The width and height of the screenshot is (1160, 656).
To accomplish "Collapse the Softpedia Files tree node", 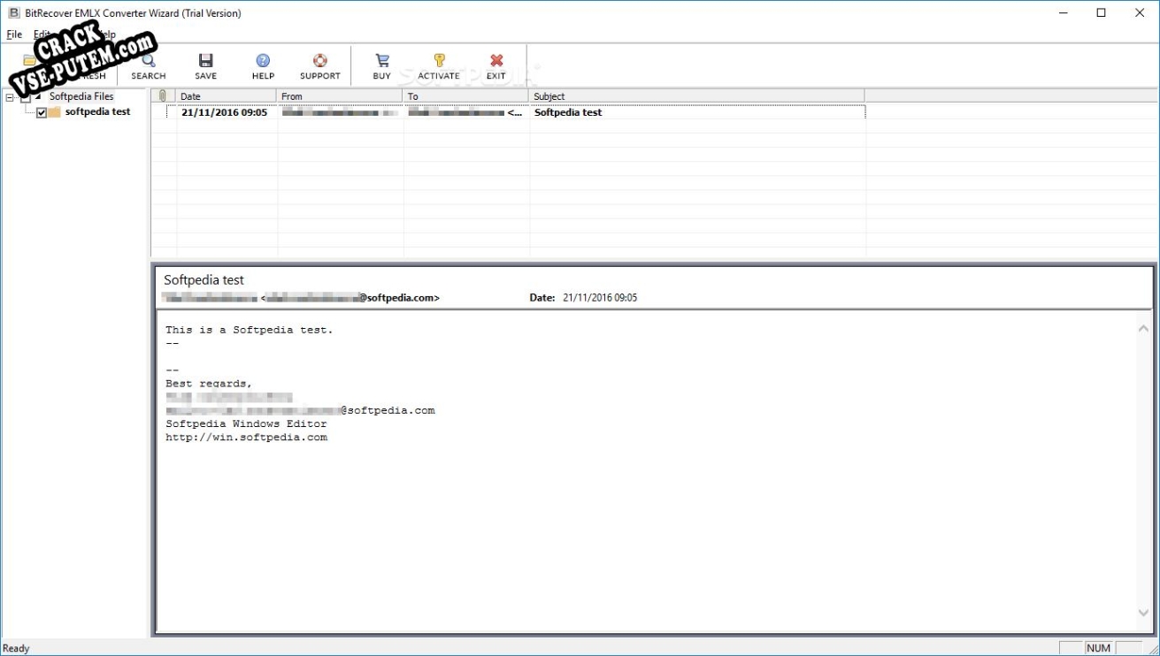I will [x=10, y=97].
